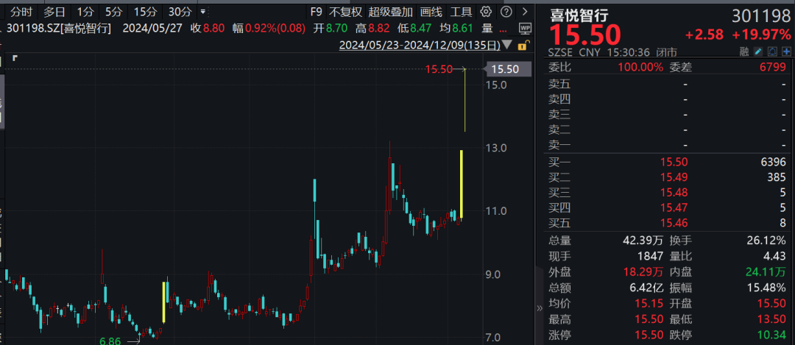This screenshot has width=795, height=345.
Task: Open 超级叠加 overlay option
Action: click(390, 11)
